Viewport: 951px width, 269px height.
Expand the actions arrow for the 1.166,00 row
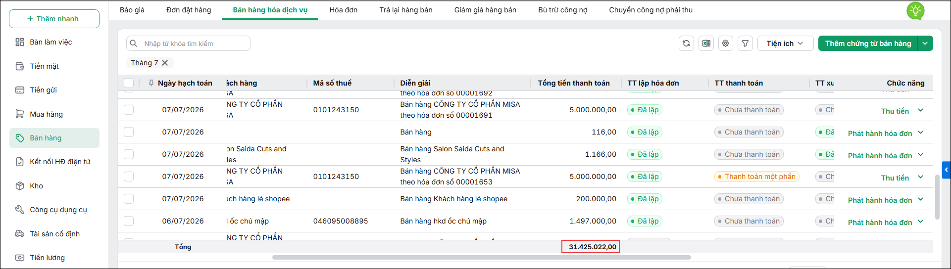[x=920, y=155]
